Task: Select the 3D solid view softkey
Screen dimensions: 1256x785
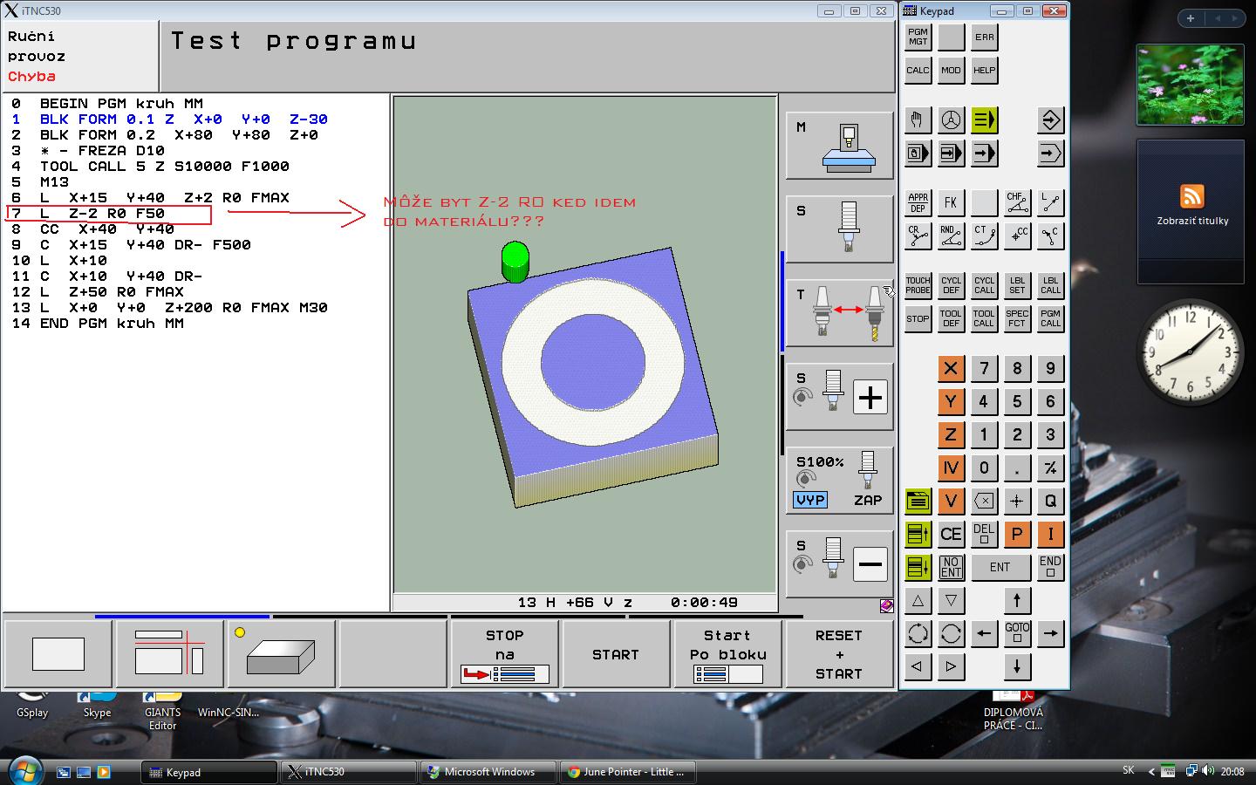Action: [x=281, y=655]
